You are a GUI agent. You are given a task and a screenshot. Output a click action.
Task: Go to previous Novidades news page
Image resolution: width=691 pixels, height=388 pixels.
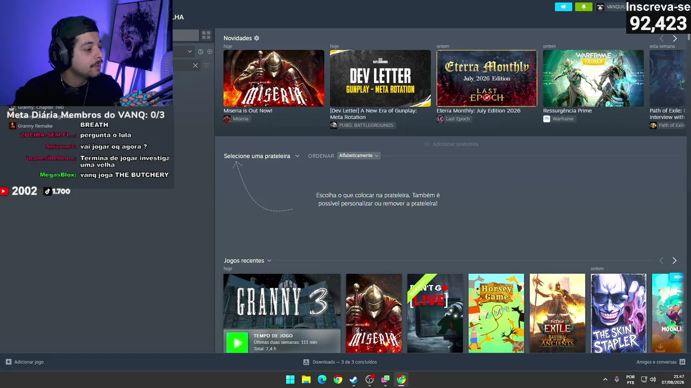point(662,38)
